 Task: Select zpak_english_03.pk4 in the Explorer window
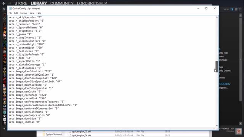pos(82,132)
